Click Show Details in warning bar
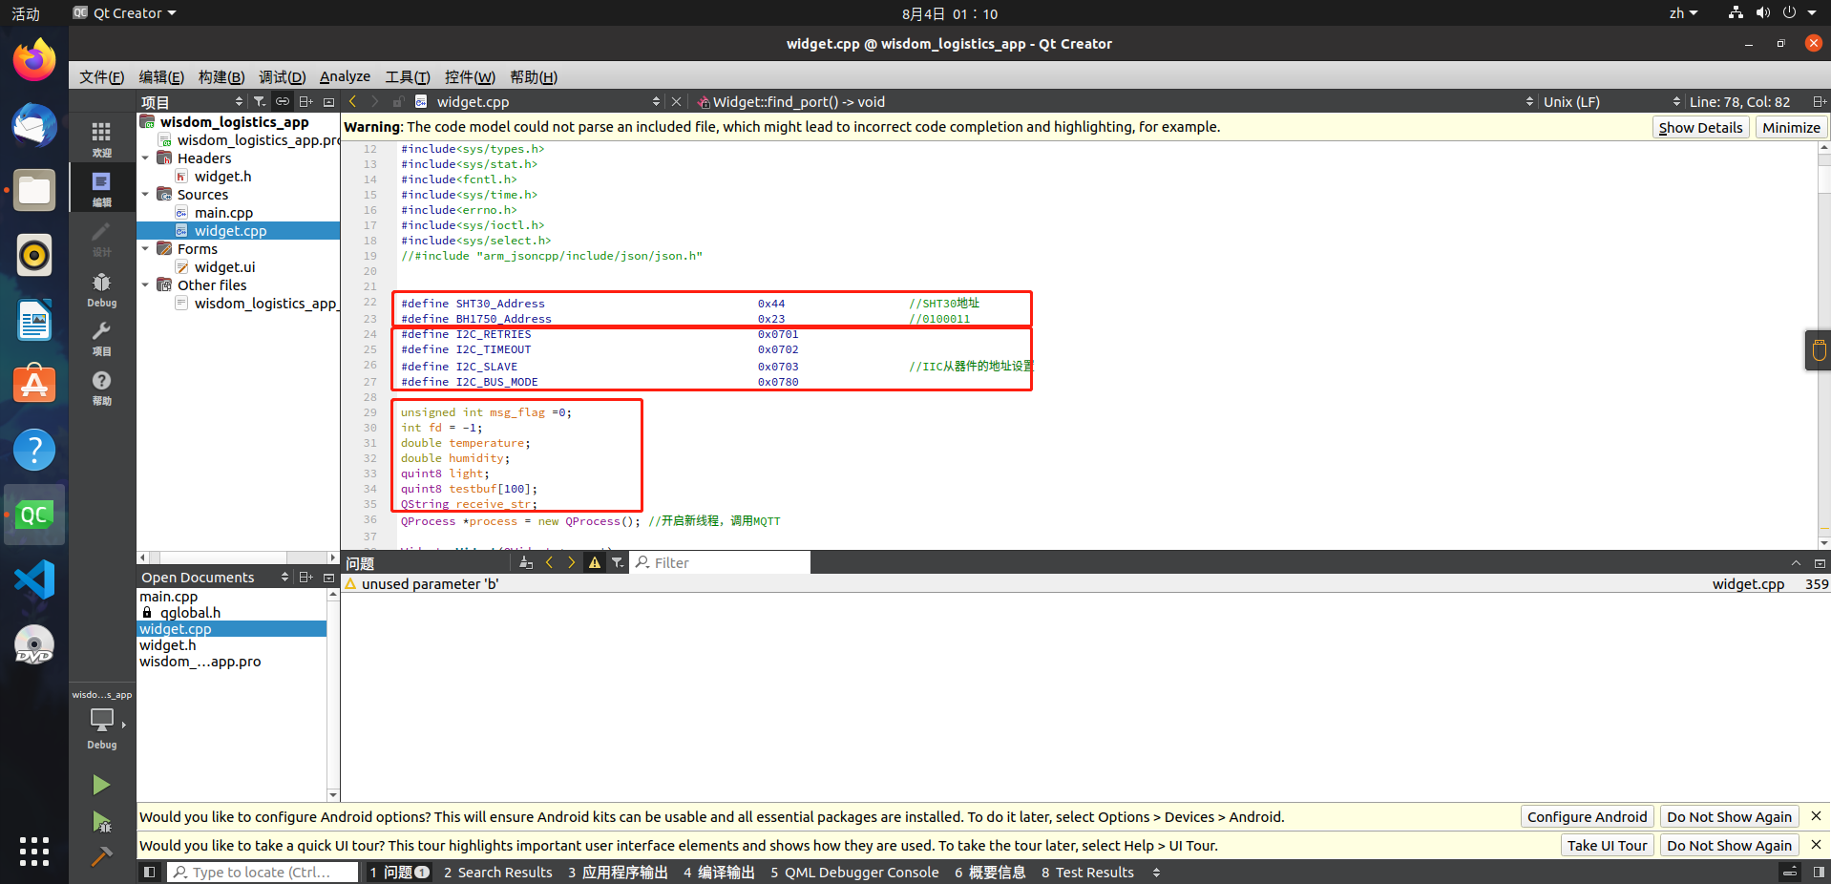 pos(1700,127)
